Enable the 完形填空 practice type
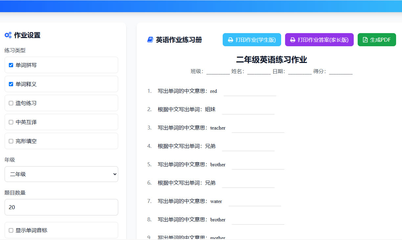402x240 pixels. point(11,141)
